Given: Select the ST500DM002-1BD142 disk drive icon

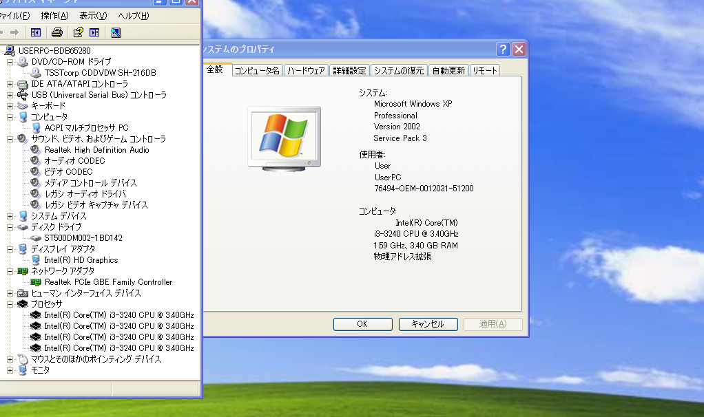Looking at the screenshot, I should pyautogui.click(x=34, y=237).
